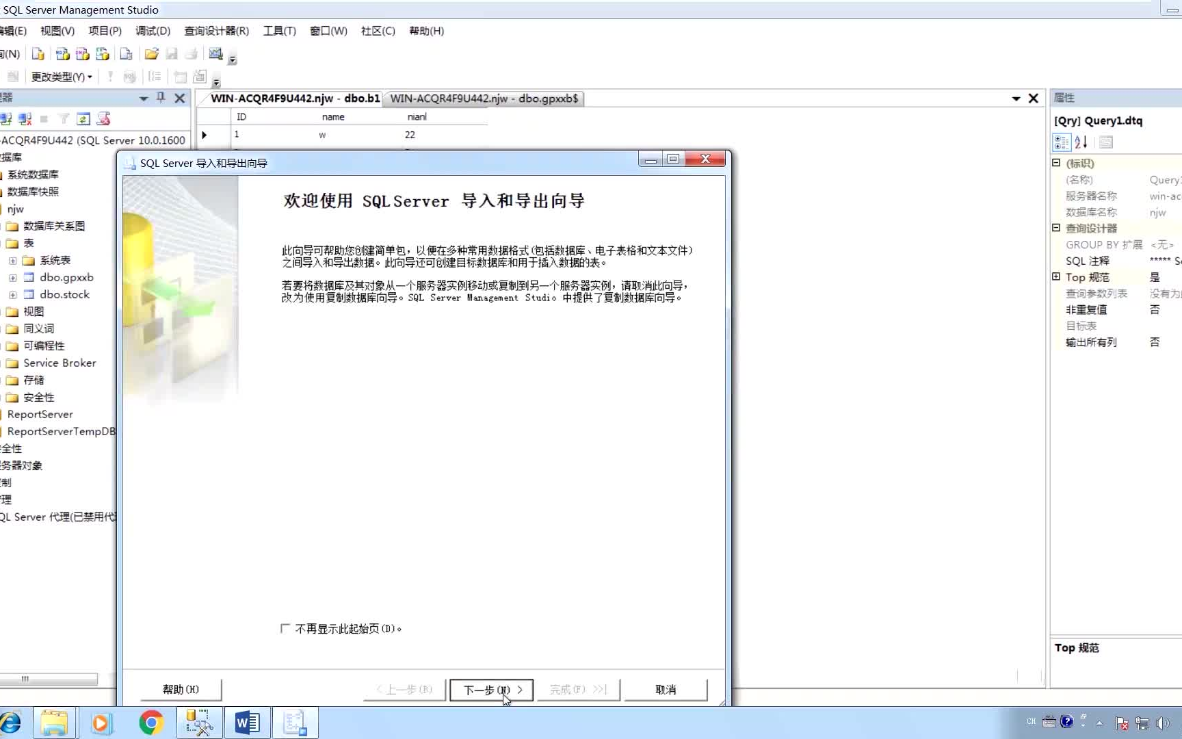Click the Object Explorer horizontal scrollbar
This screenshot has height=739, width=1182.
point(48,679)
